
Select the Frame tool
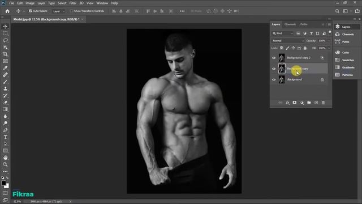5,61
